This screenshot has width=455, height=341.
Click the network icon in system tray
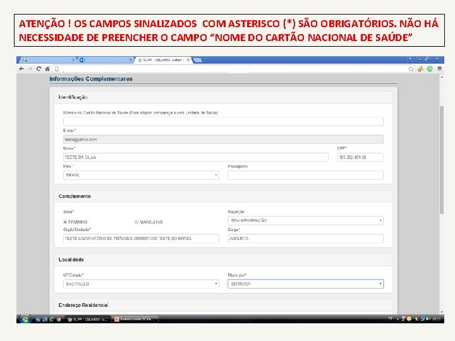pyautogui.click(x=423, y=319)
